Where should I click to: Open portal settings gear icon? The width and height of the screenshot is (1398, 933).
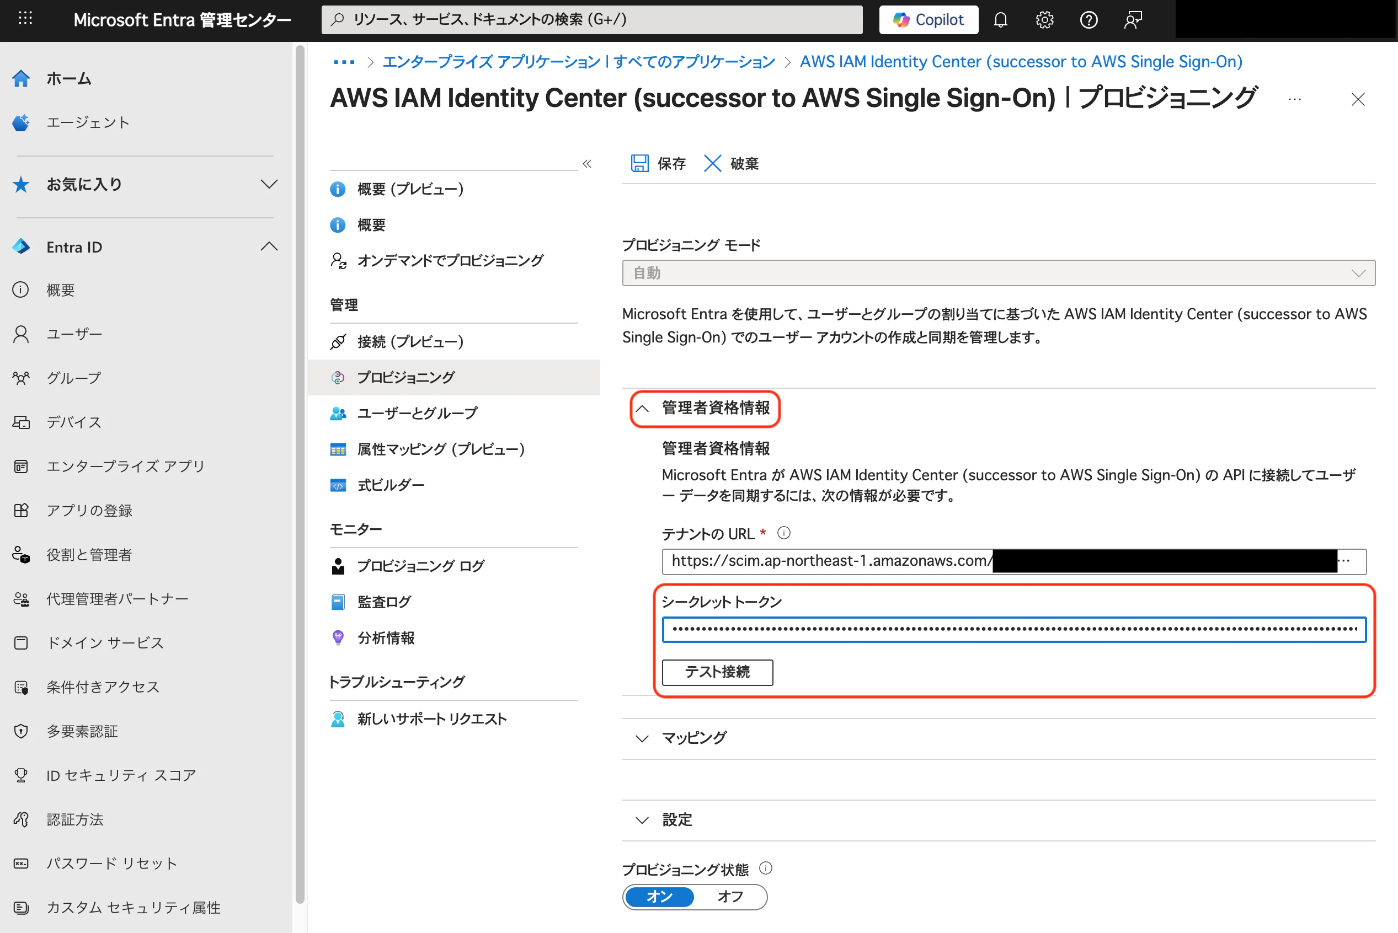point(1044,20)
